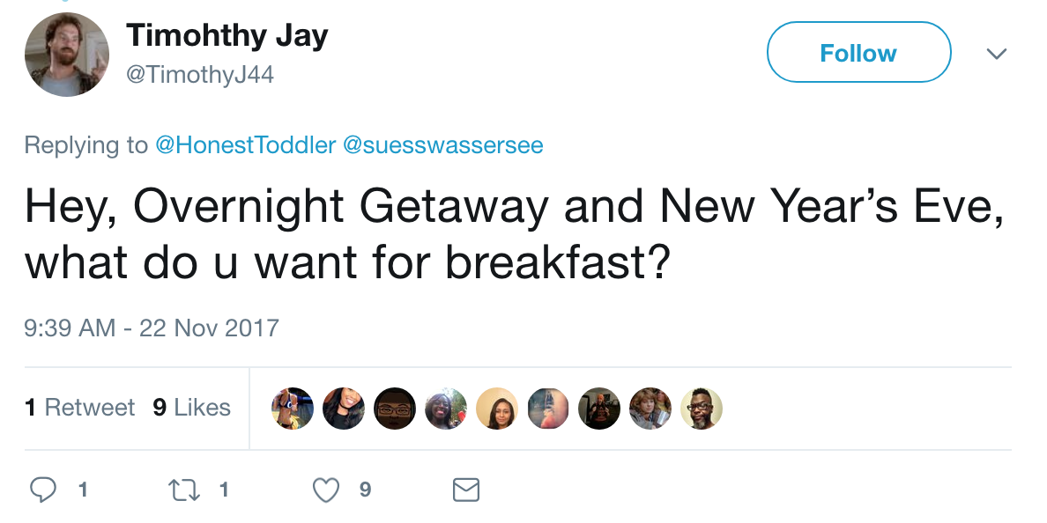Image resolution: width=1047 pixels, height=523 pixels.
Task: Follow Timohthy Jay
Action: (x=858, y=52)
